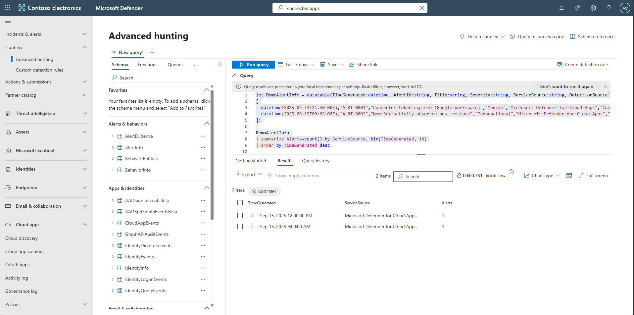Click Create detection rule
The image size is (634, 315).
pos(583,65)
